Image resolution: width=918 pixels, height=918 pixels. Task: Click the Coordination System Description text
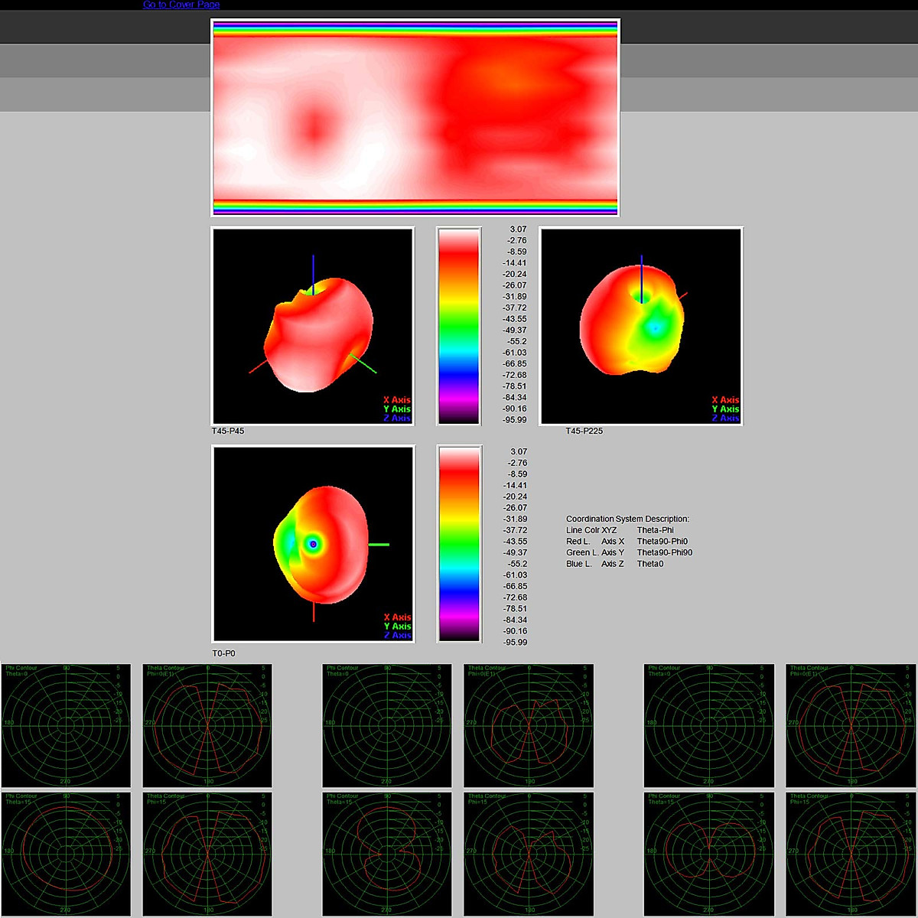(x=627, y=519)
